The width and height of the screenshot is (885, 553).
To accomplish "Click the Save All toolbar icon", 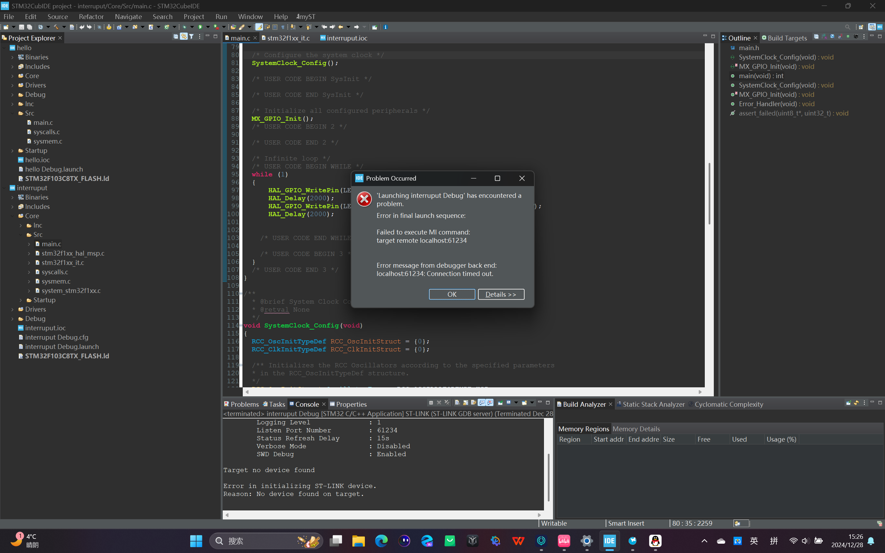I will (30, 27).
